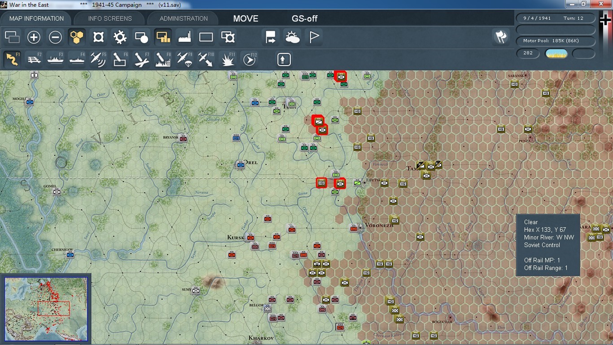The width and height of the screenshot is (613, 345).
Task: Select the blue unit counter at Mogilev
Action: [30, 102]
